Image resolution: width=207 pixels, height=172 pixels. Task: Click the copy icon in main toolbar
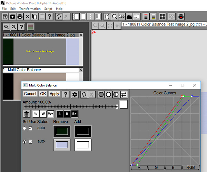pos(35,17)
